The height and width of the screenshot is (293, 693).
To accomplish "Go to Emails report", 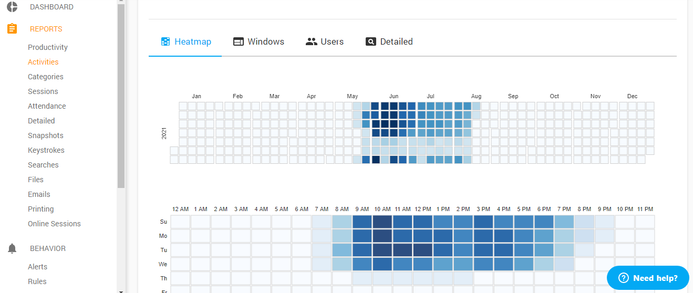I will [x=39, y=194].
